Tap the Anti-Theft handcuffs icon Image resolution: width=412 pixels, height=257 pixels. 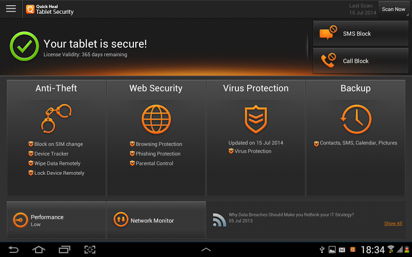coord(56,119)
